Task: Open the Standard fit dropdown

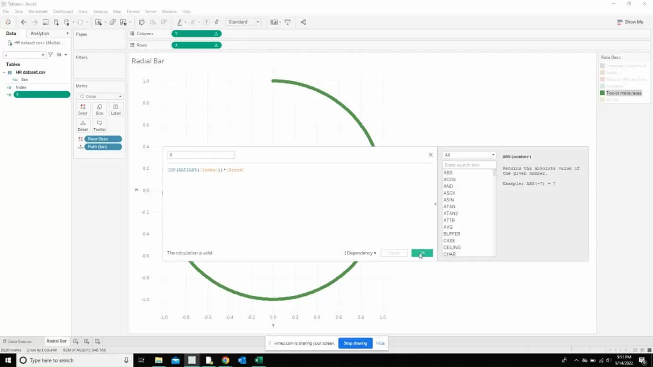Action: point(243,22)
